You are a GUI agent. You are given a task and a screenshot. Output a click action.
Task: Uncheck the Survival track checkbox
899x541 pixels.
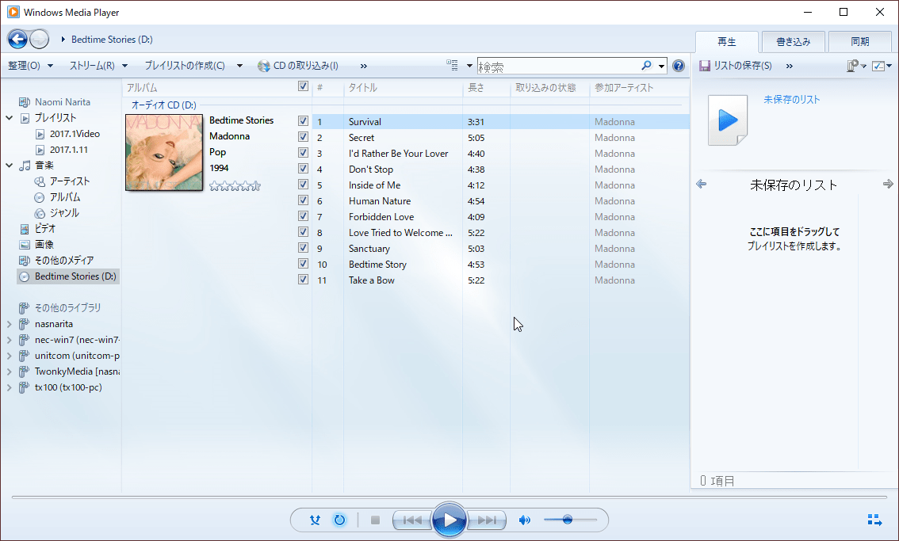[304, 121]
